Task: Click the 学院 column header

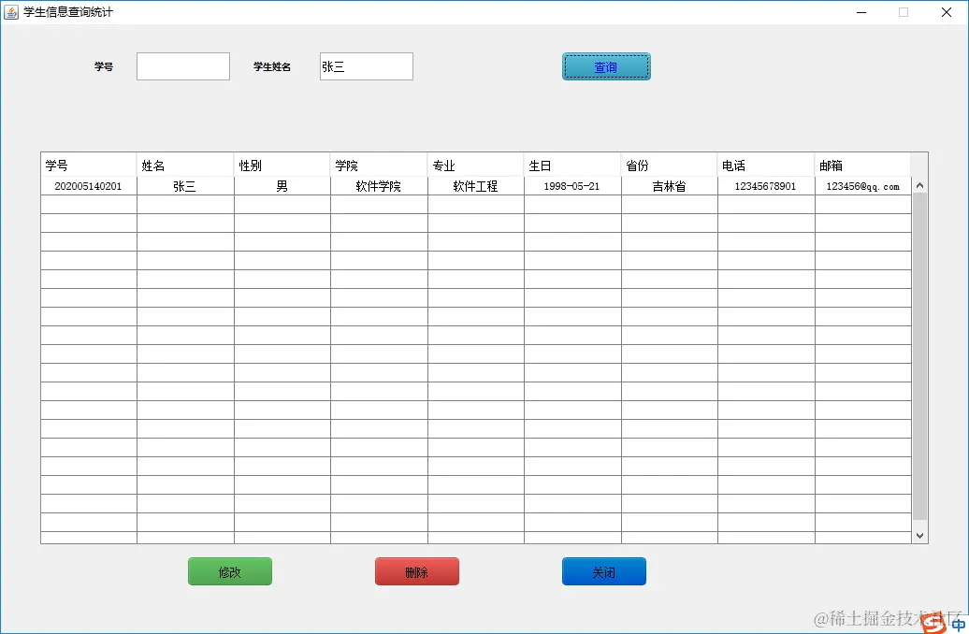Action: pos(379,165)
